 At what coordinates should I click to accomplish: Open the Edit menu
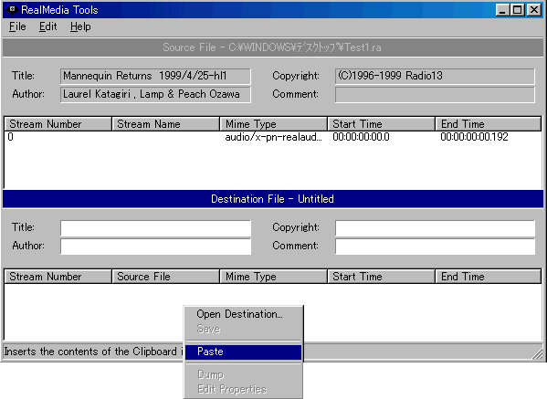47,26
